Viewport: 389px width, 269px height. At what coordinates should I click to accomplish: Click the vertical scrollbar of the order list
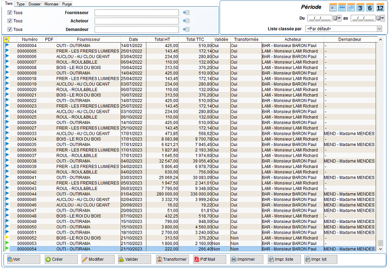point(380,147)
